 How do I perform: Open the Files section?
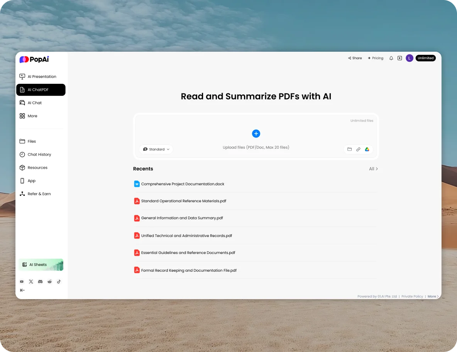pos(32,141)
